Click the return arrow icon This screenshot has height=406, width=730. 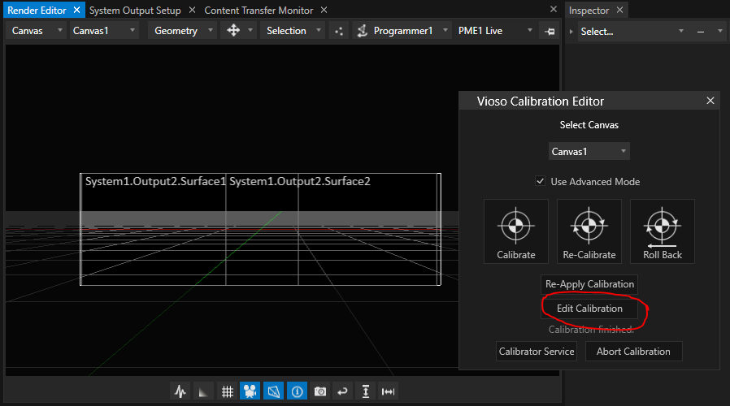click(343, 391)
